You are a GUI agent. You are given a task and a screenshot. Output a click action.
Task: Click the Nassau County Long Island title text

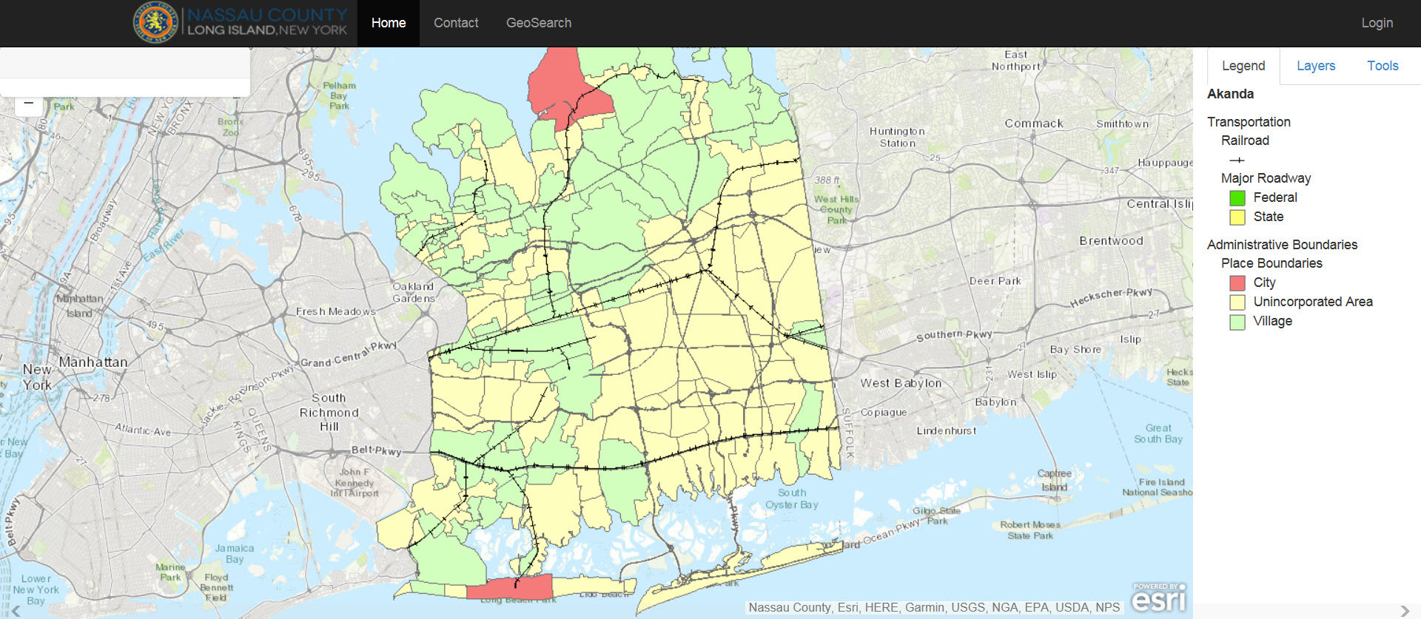click(x=266, y=22)
